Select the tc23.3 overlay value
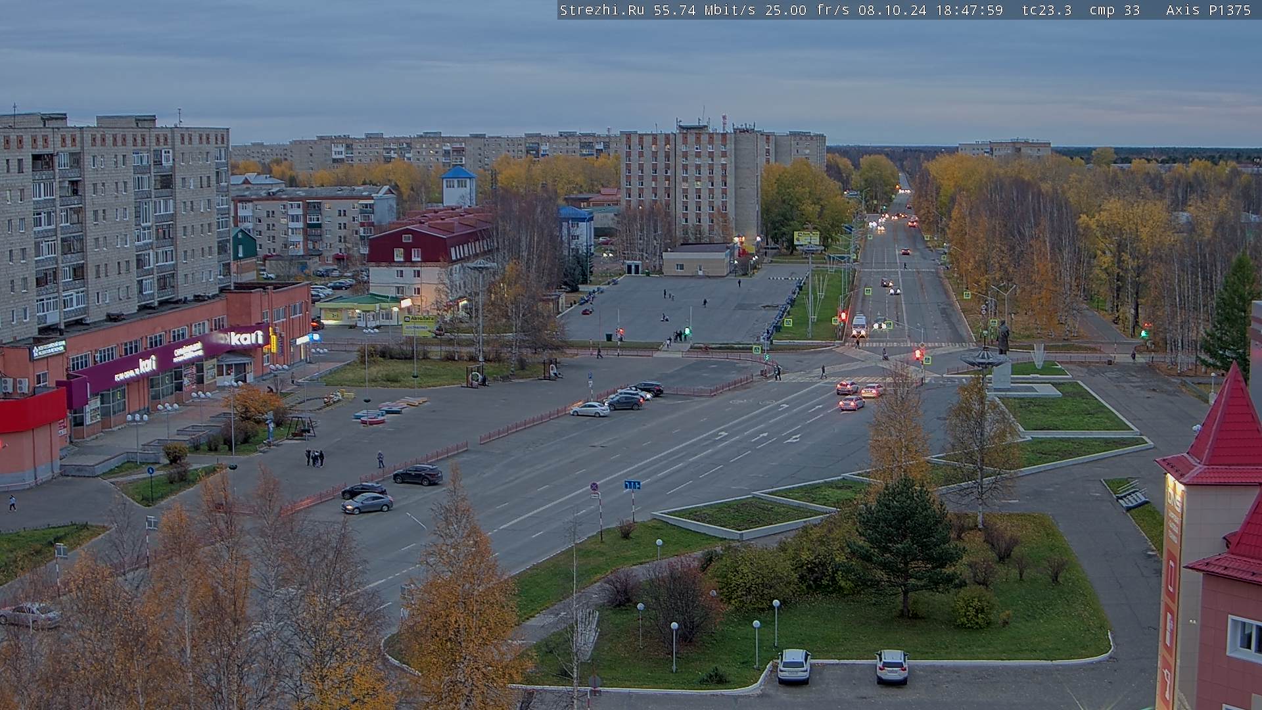Screen dimensions: 1262x710 pos(1047,11)
